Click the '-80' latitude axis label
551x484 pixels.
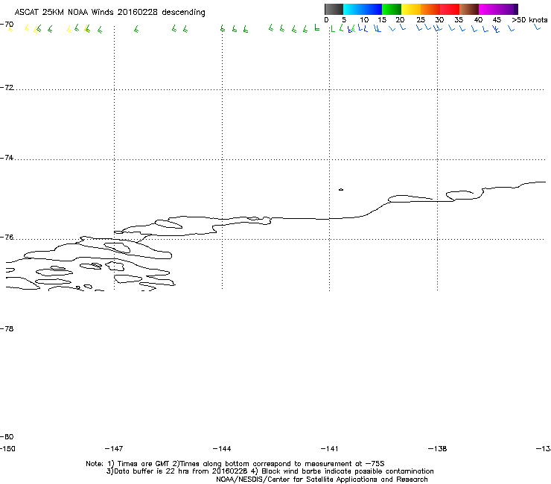(x=7, y=437)
